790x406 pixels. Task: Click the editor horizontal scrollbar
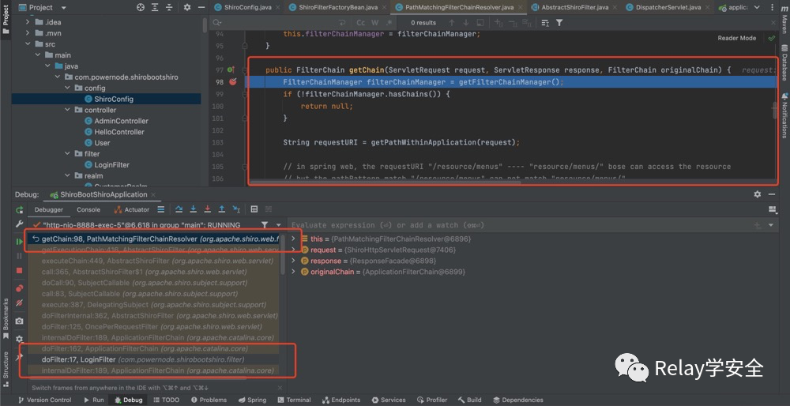coord(386,182)
